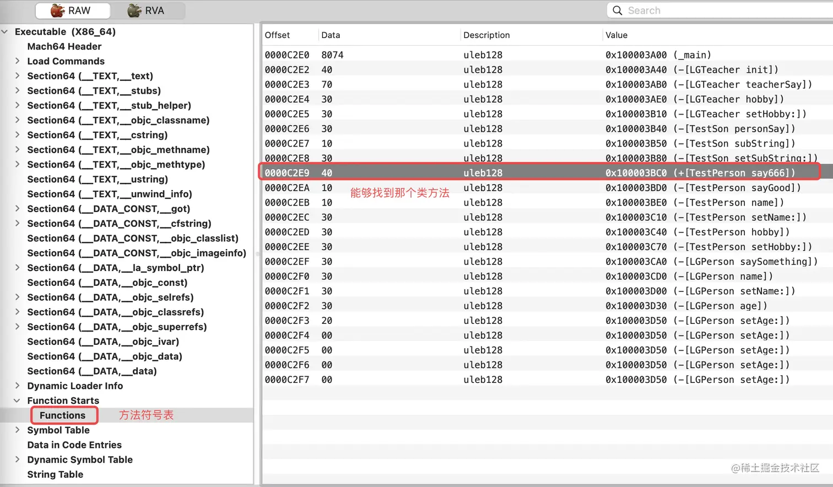Expand Section64 (__TEXT,__stub_helper) chevron

[17, 105]
